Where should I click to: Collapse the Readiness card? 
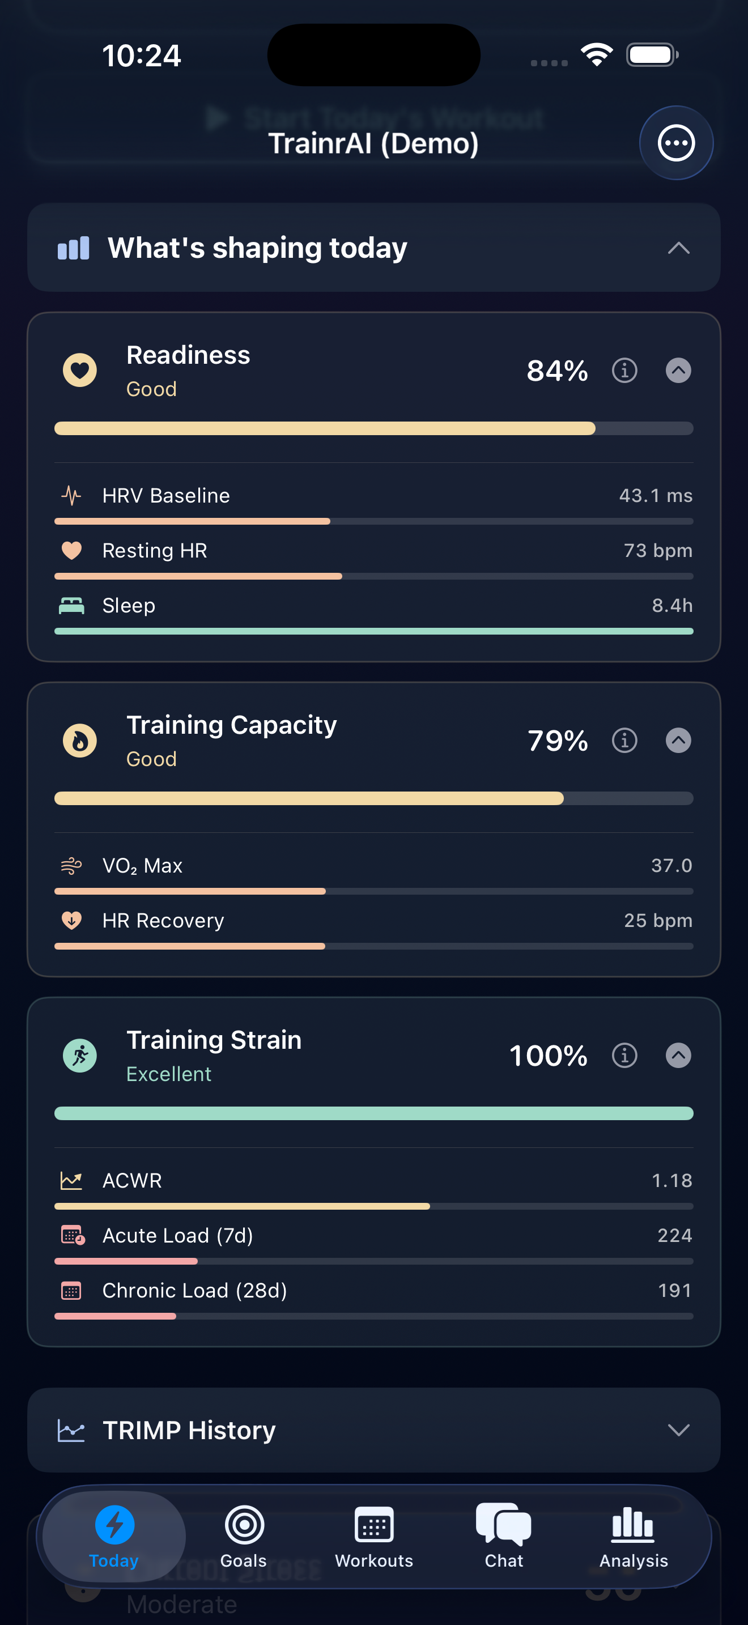click(x=679, y=371)
